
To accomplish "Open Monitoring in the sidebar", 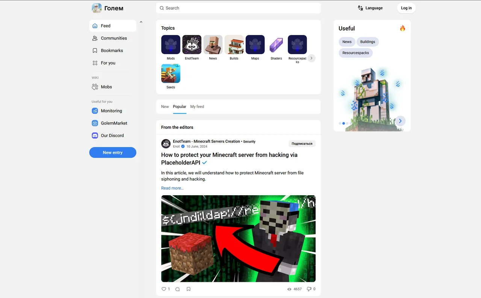I will point(113,111).
